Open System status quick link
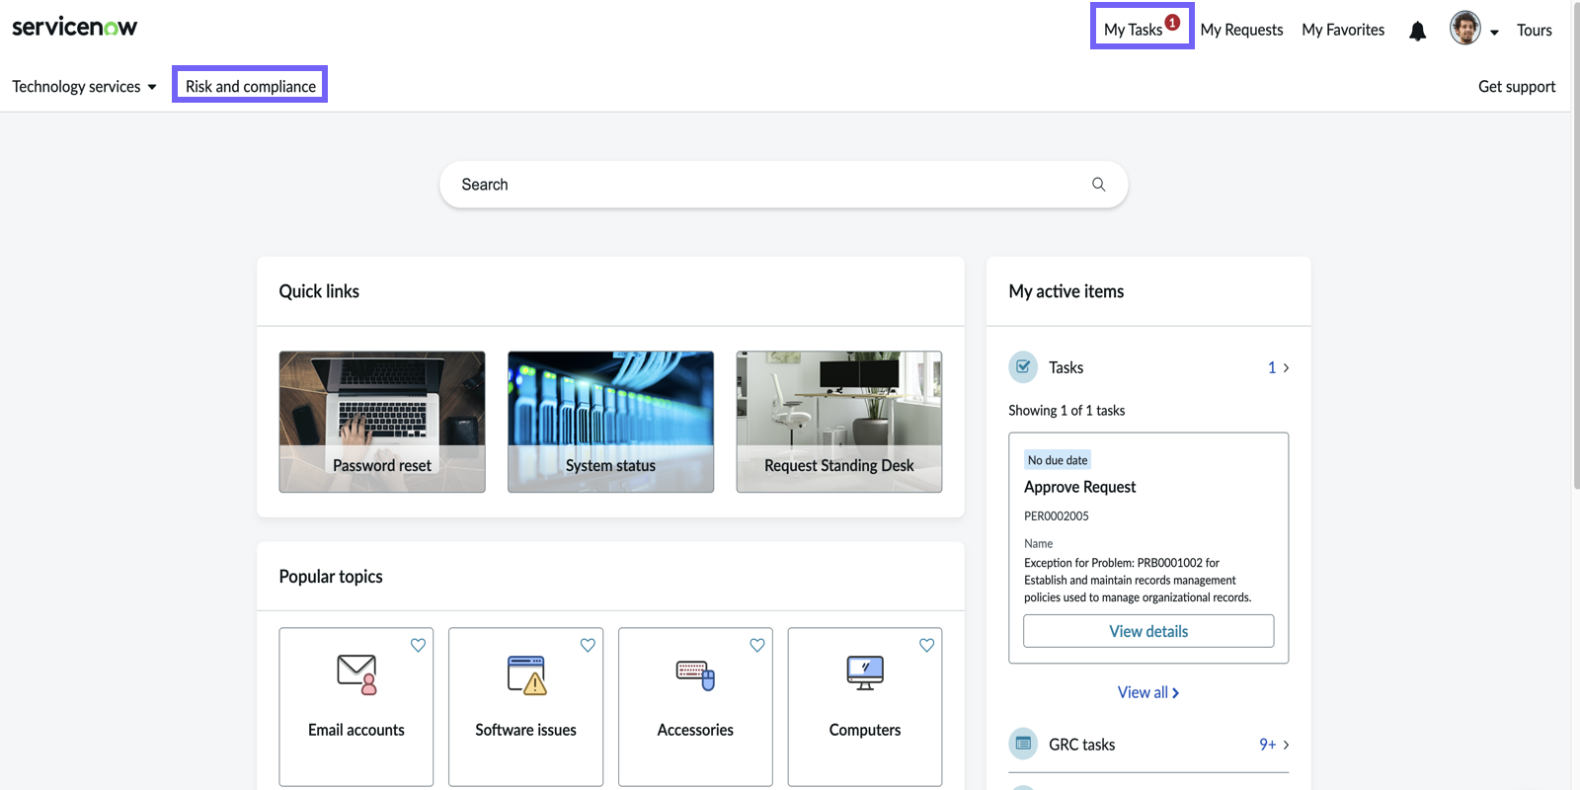This screenshot has width=1580, height=790. (x=610, y=422)
